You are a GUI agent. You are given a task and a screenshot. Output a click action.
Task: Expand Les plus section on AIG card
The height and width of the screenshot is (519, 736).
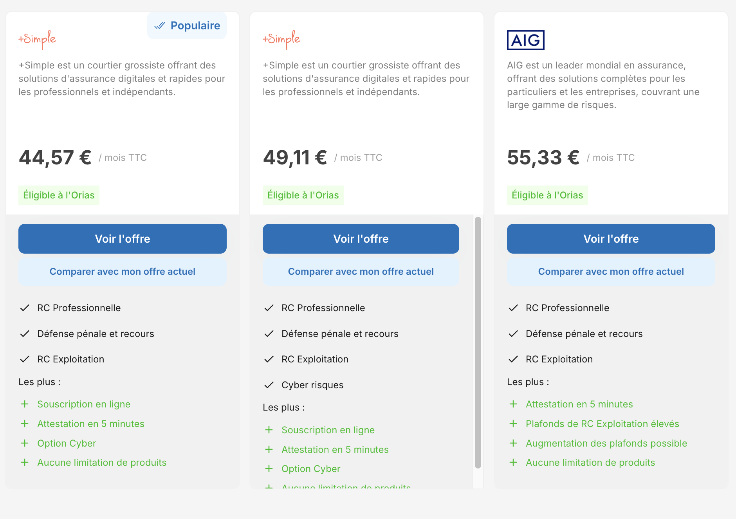[x=528, y=382]
